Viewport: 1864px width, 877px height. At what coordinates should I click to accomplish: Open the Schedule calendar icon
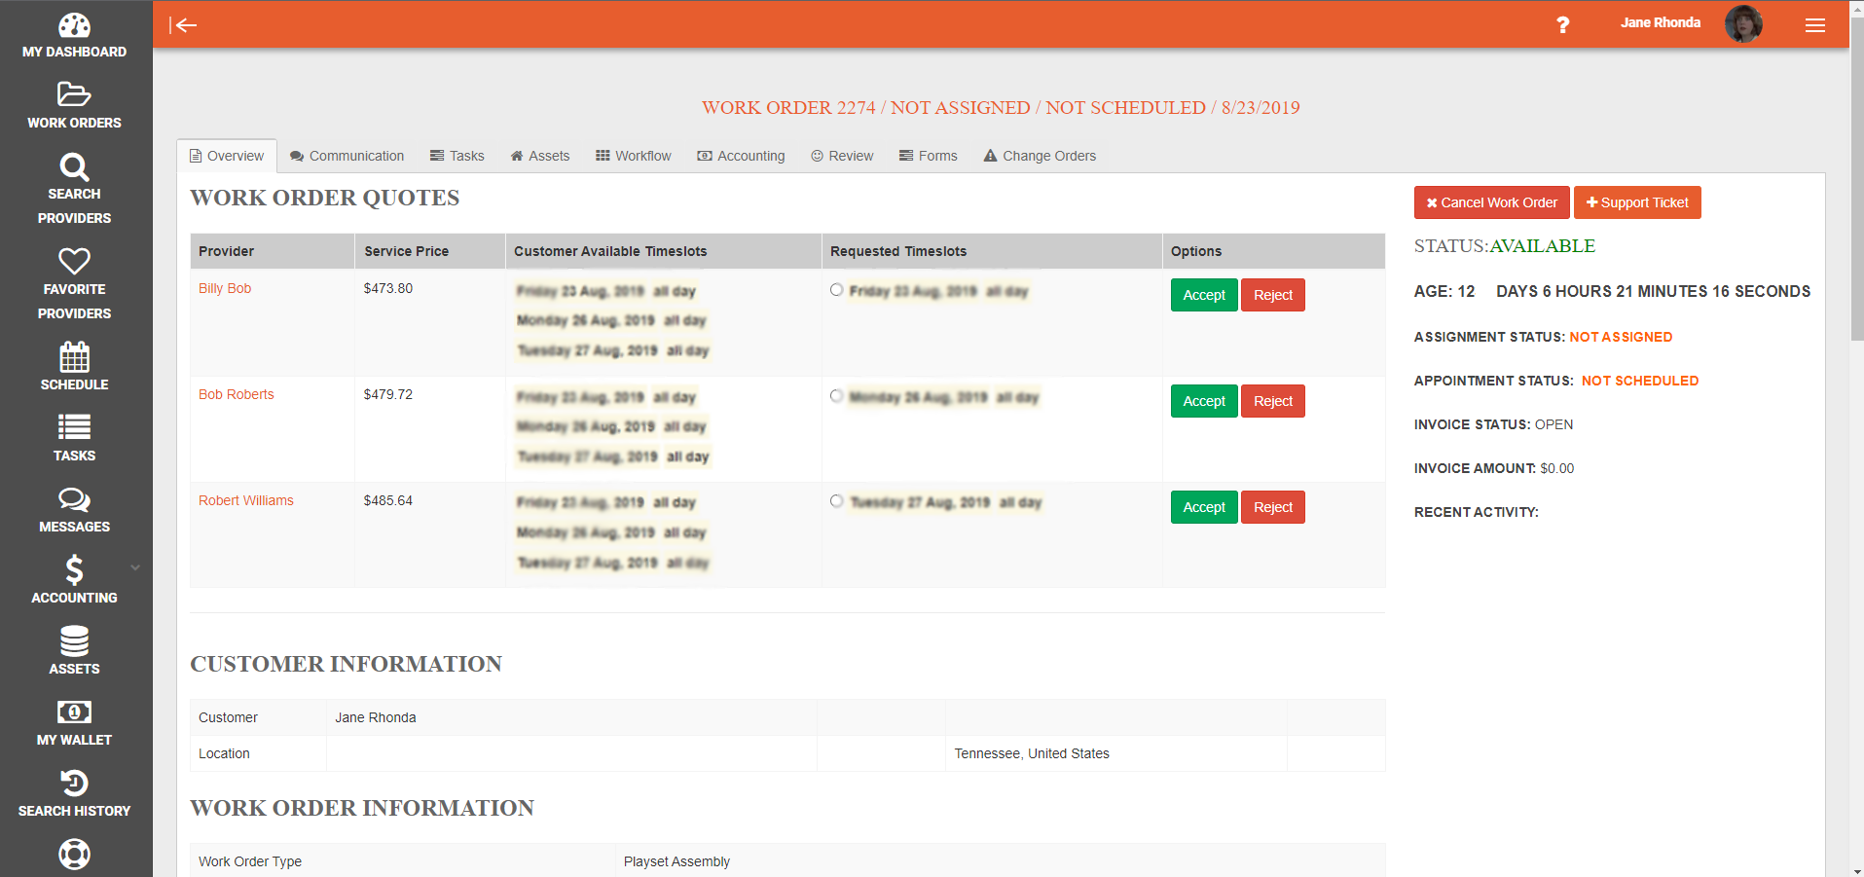[x=74, y=357]
